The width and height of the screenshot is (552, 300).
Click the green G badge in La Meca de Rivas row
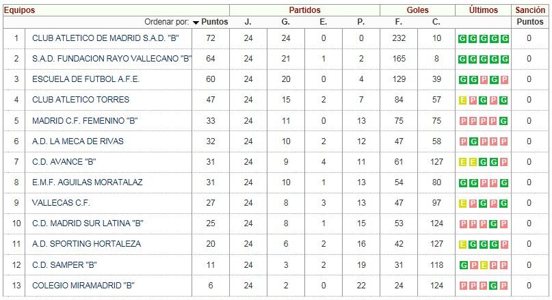[473, 141]
